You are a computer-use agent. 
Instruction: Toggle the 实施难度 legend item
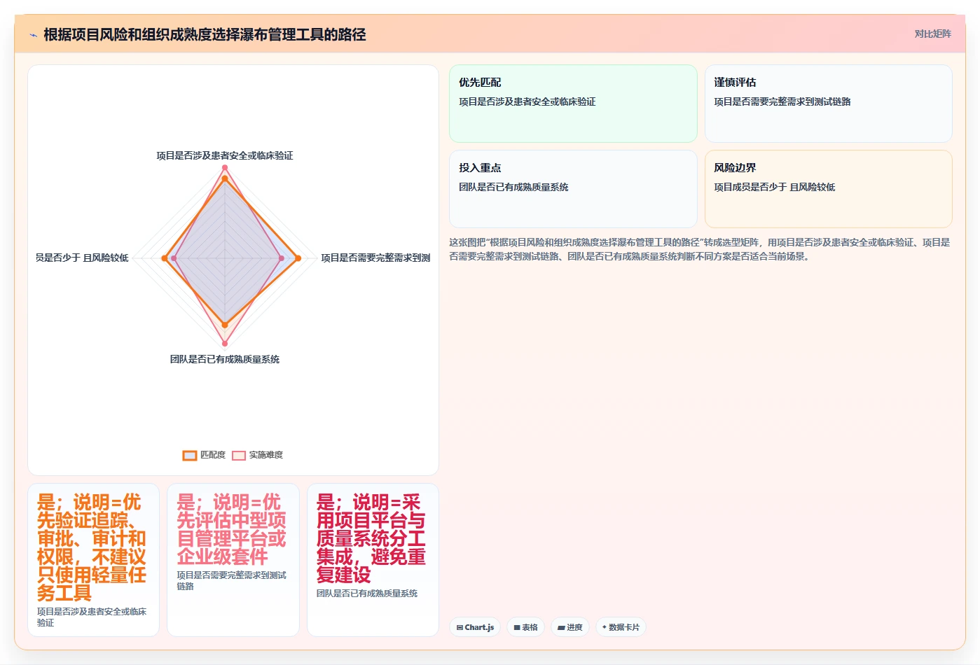click(x=258, y=455)
